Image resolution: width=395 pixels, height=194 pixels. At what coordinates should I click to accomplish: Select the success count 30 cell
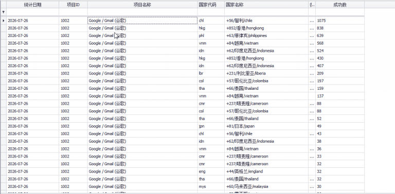[340, 186]
